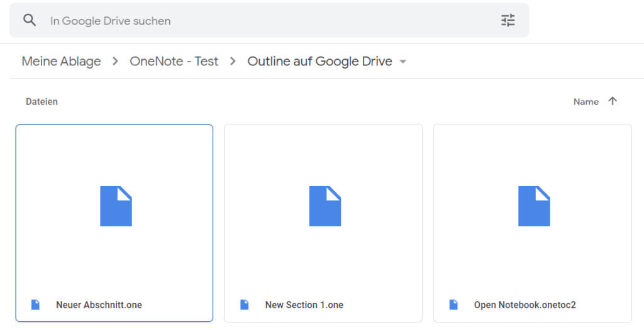Expand the Outline auf Google Drive folder dropdown
Image resolution: width=644 pixels, height=330 pixels.
(403, 62)
